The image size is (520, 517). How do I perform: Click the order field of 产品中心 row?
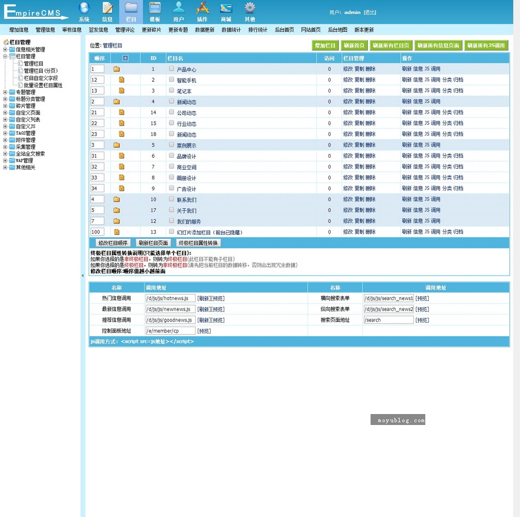click(97, 69)
